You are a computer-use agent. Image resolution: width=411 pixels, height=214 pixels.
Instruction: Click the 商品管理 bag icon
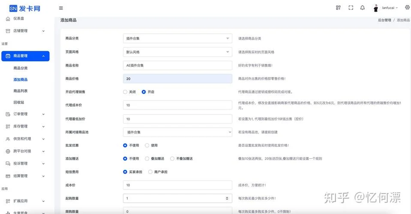(x=8, y=56)
